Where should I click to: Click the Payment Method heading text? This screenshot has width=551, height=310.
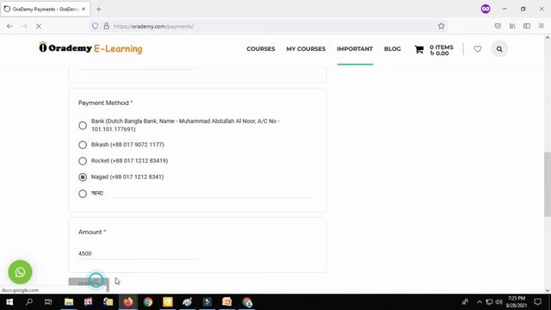(105, 103)
